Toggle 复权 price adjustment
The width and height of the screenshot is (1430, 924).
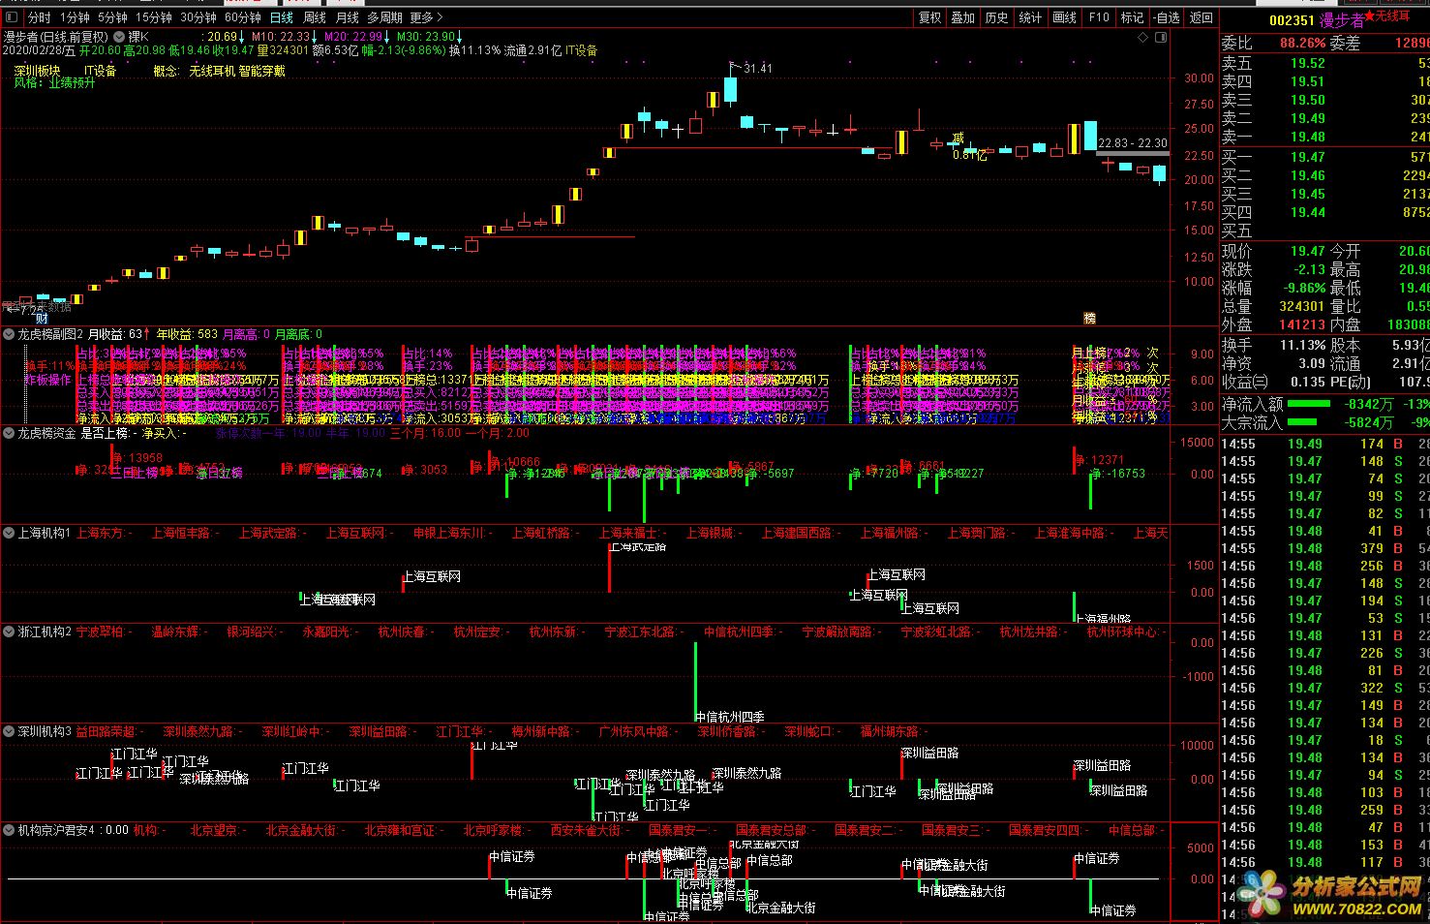pos(929,17)
